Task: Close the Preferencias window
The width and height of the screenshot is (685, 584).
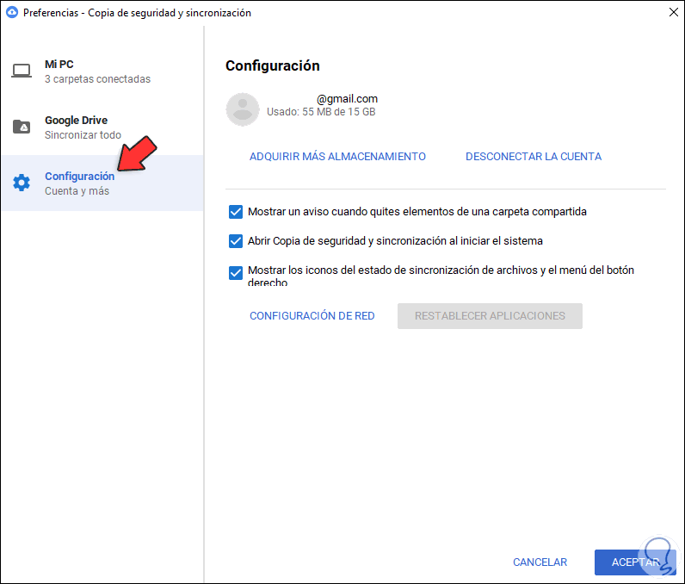Action: coord(674,12)
